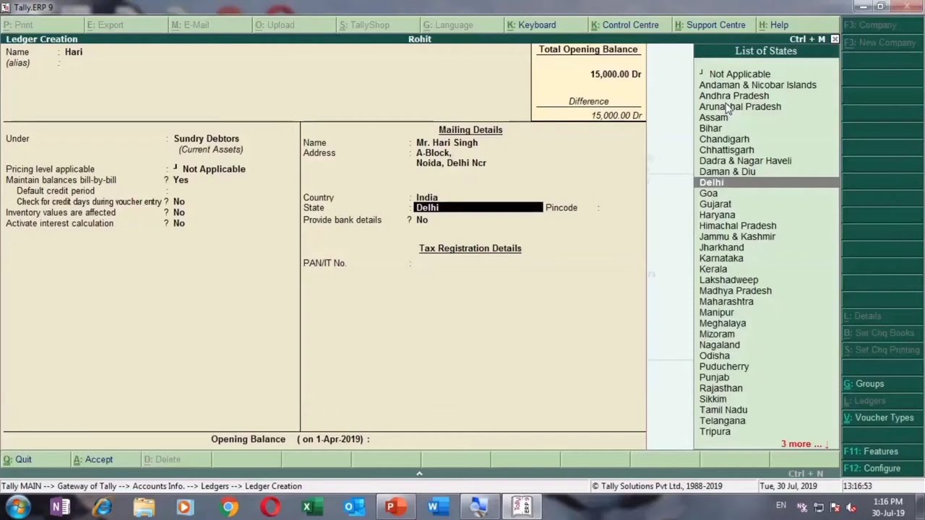This screenshot has height=520, width=925.
Task: Select 'Karnataka' from the states list
Action: 721,258
